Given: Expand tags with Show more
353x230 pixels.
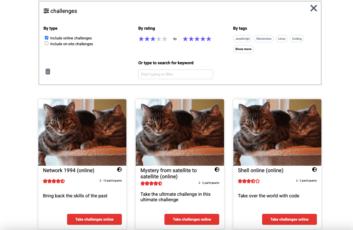Looking at the screenshot, I should (x=243, y=49).
